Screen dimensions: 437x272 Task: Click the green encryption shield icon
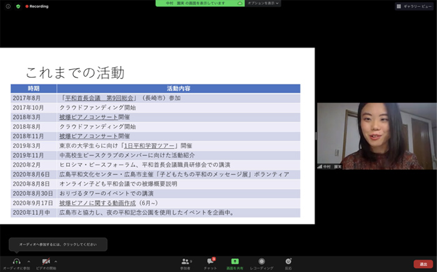coord(18,6)
